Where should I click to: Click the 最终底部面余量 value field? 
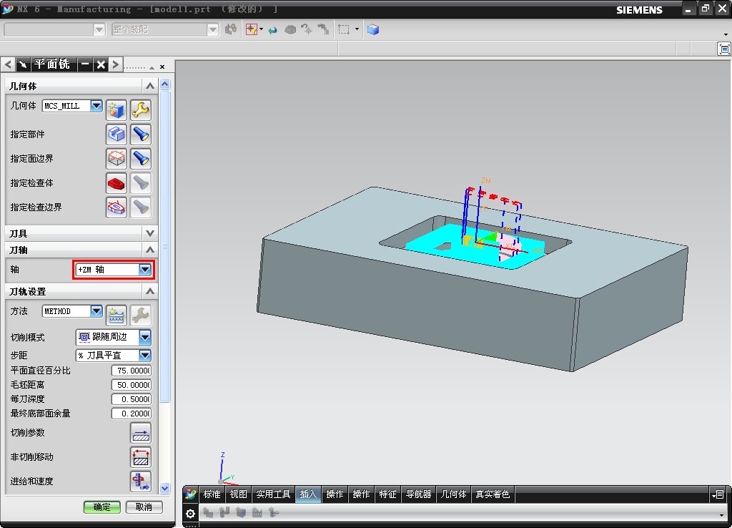point(132,414)
